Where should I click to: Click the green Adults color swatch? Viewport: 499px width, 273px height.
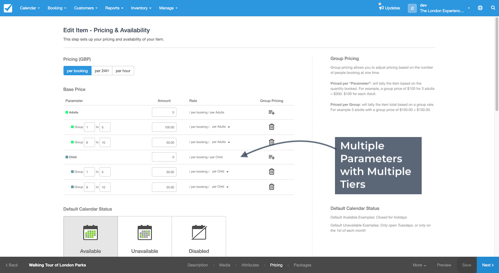[x=67, y=112]
